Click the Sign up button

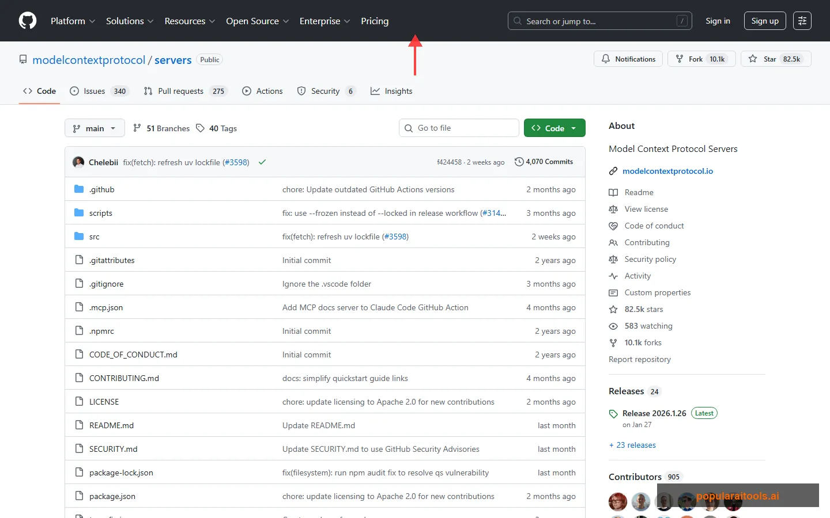pos(765,21)
